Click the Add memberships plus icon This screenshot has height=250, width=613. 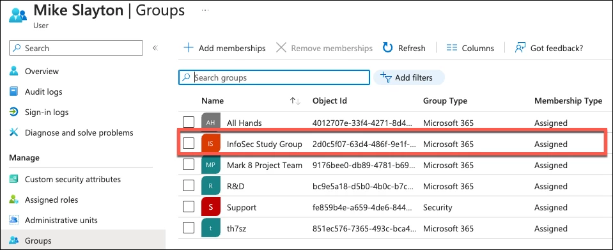tap(189, 48)
